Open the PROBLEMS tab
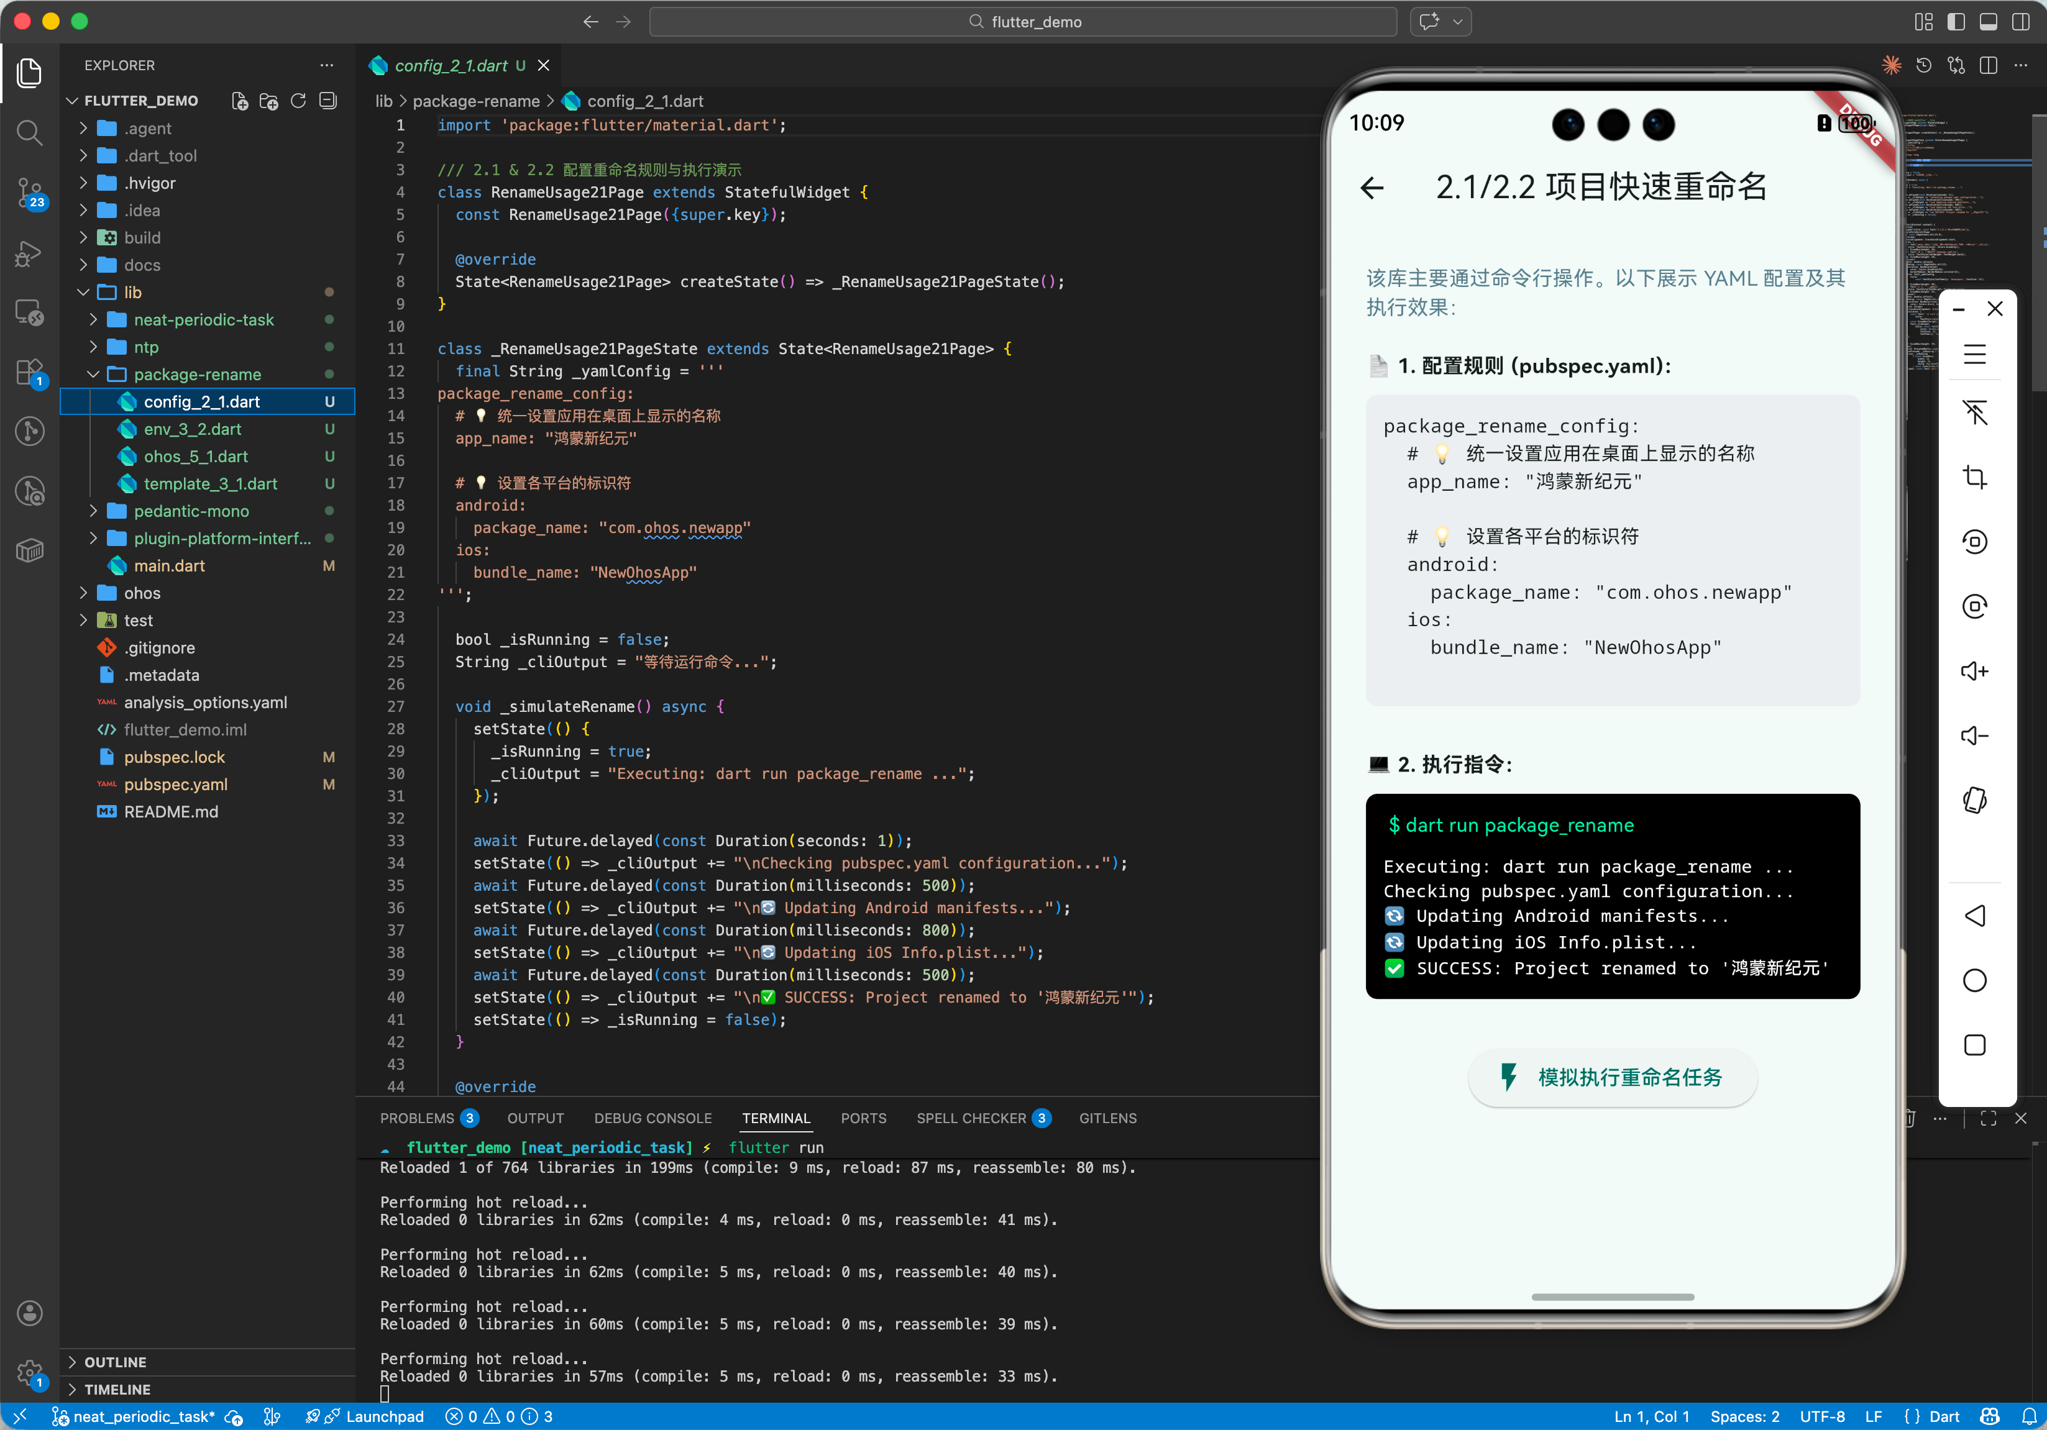 pos(416,1118)
